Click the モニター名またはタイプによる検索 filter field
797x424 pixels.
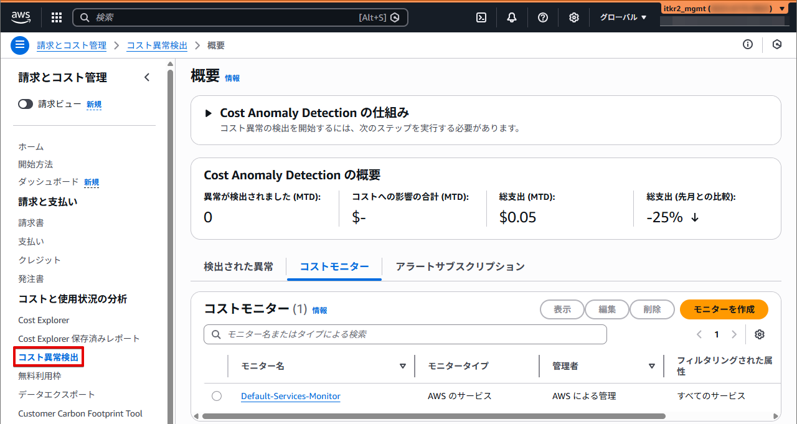(405, 334)
